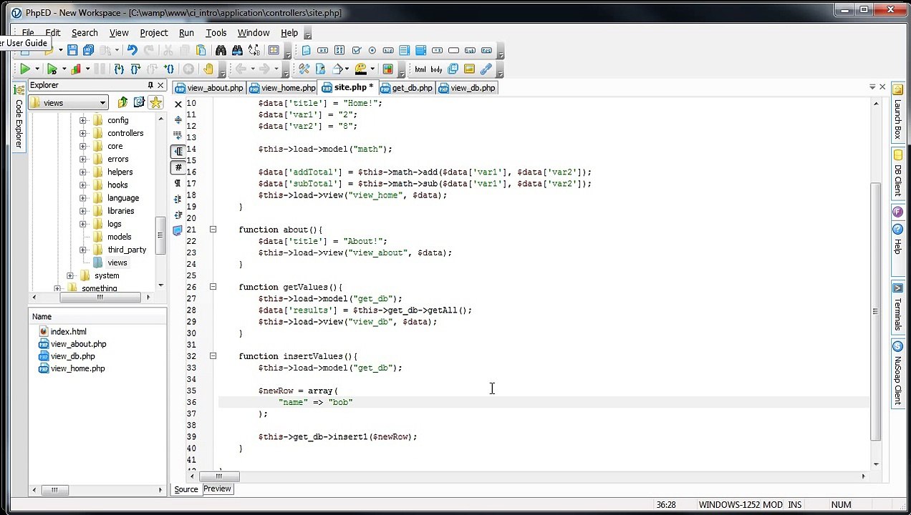Toggle line numbers with the # button
This screenshot has height=515, width=911.
(x=178, y=167)
